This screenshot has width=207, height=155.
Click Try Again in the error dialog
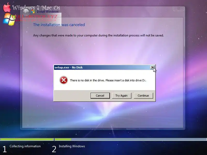121,96
